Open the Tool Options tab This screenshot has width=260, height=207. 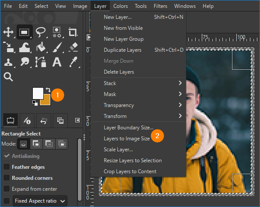(11, 121)
